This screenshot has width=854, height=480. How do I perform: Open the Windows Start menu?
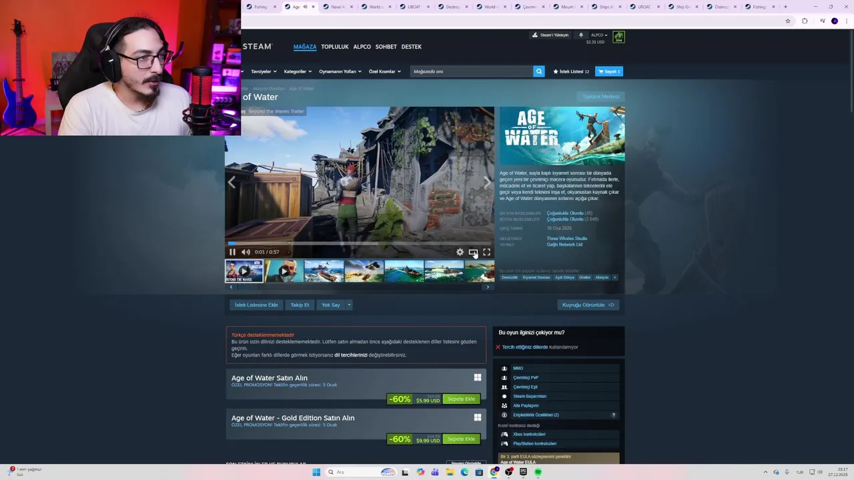[316, 472]
